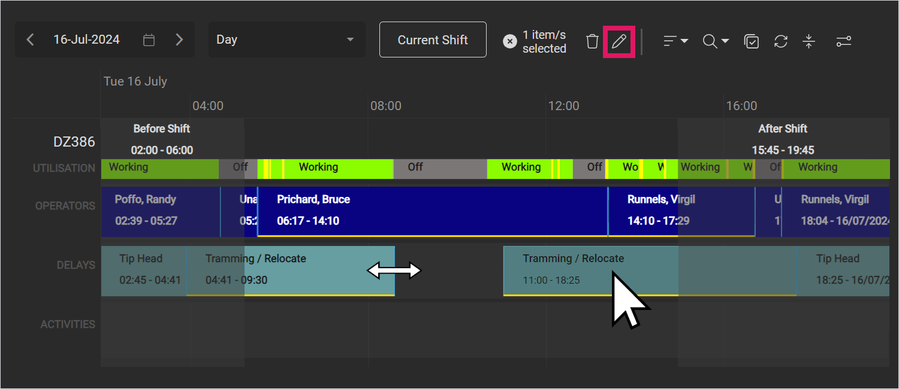Go to next day arrow
Image resolution: width=899 pixels, height=389 pixels.
179,40
